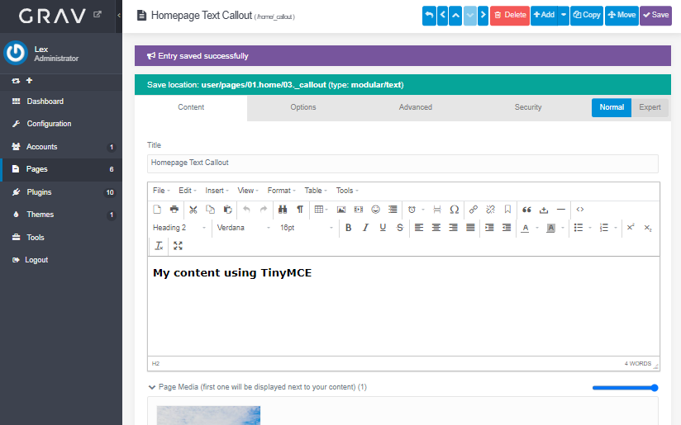Insert media using the video icon
The image size is (681, 425).
coord(359,210)
